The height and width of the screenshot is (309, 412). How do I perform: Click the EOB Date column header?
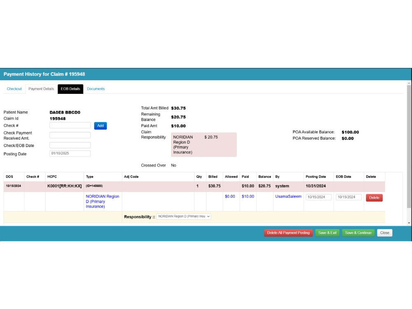point(344,177)
